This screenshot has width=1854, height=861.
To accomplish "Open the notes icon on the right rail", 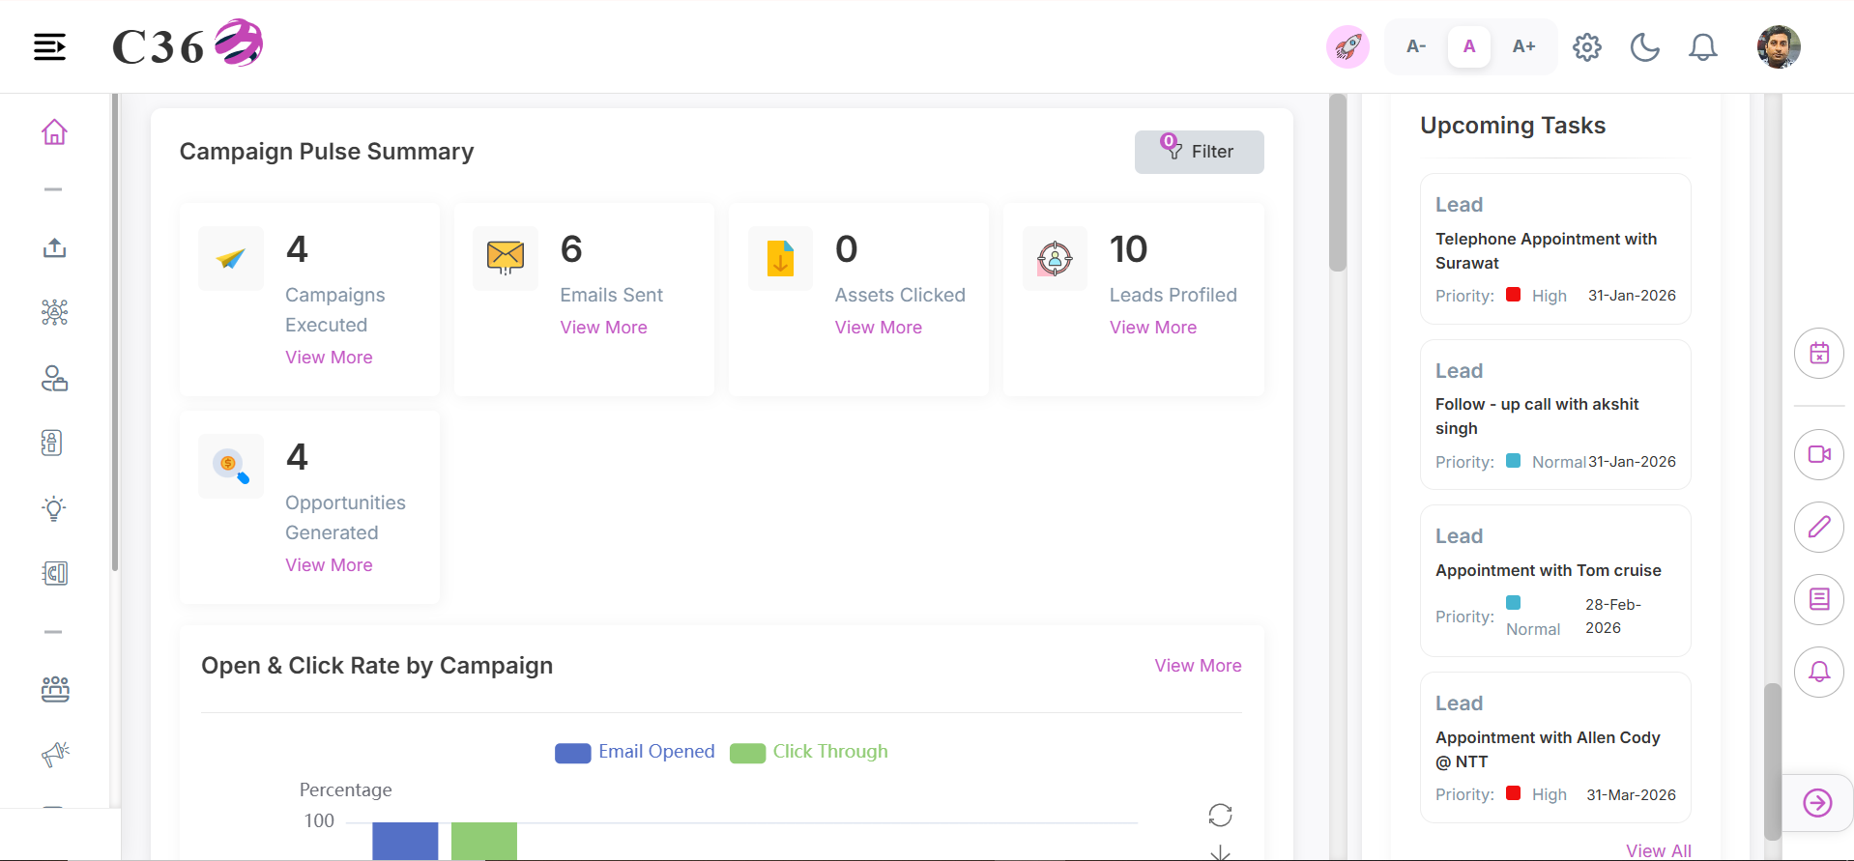I will (x=1819, y=599).
